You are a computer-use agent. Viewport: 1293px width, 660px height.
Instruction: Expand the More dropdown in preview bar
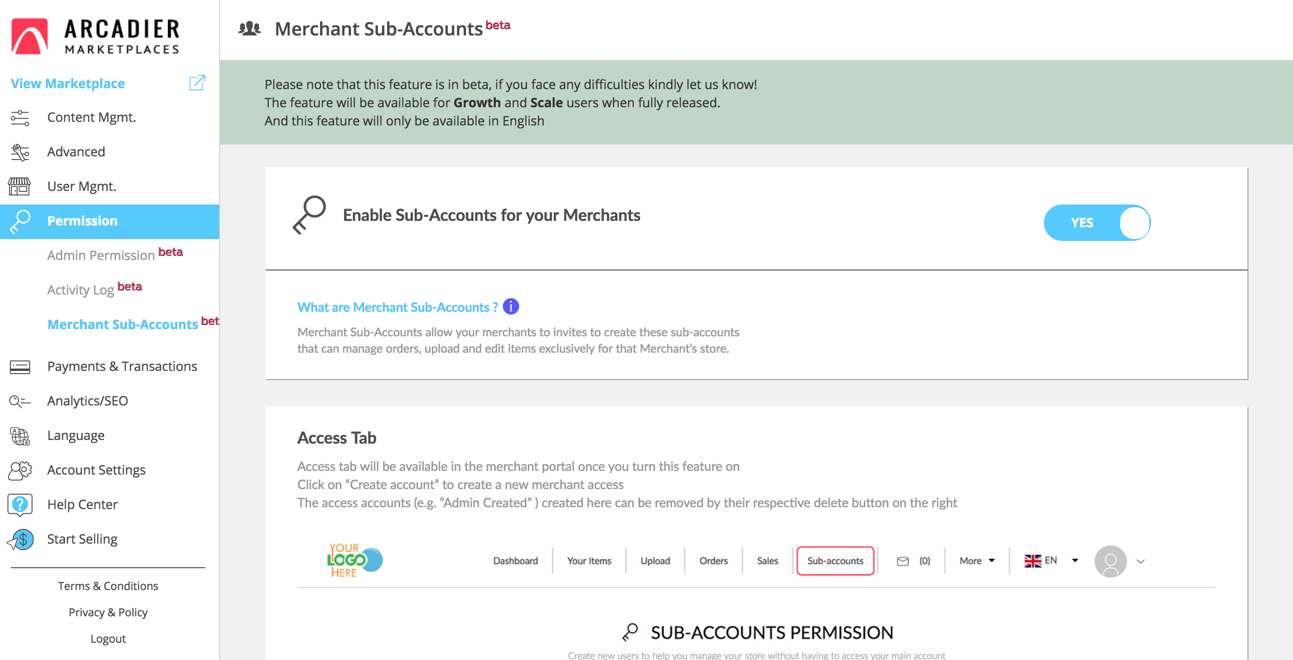pos(977,560)
